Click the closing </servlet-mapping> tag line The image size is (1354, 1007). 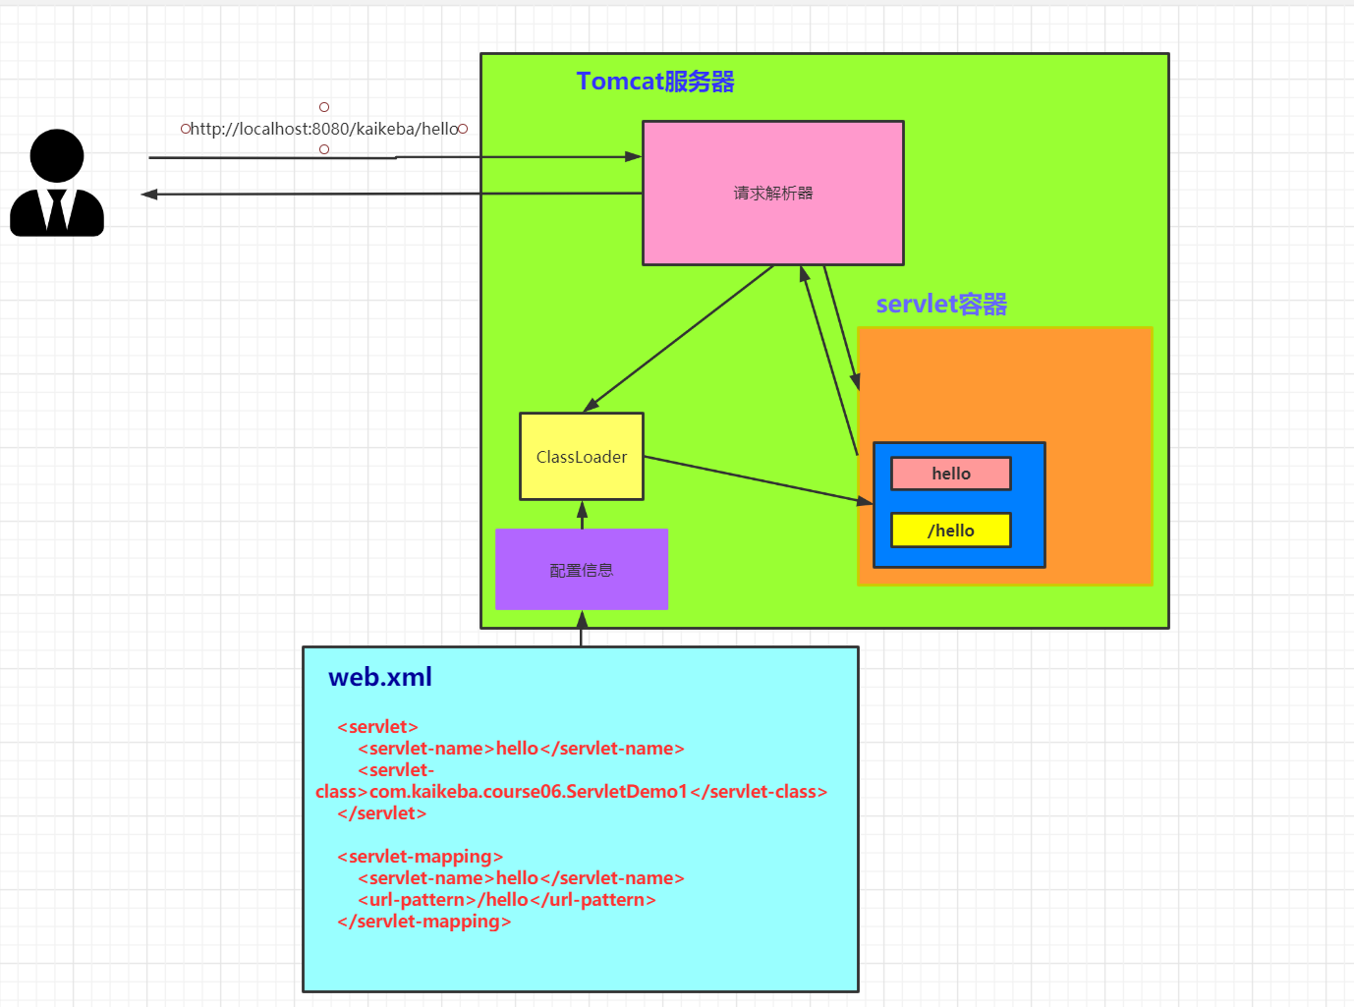423,922
